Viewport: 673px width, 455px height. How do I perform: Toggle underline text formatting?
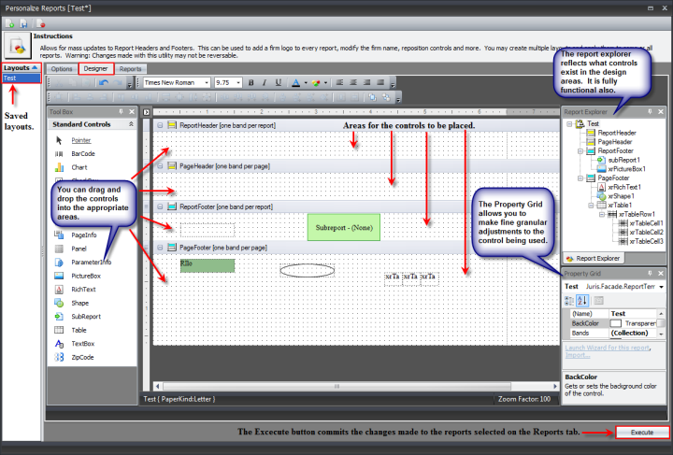278,82
